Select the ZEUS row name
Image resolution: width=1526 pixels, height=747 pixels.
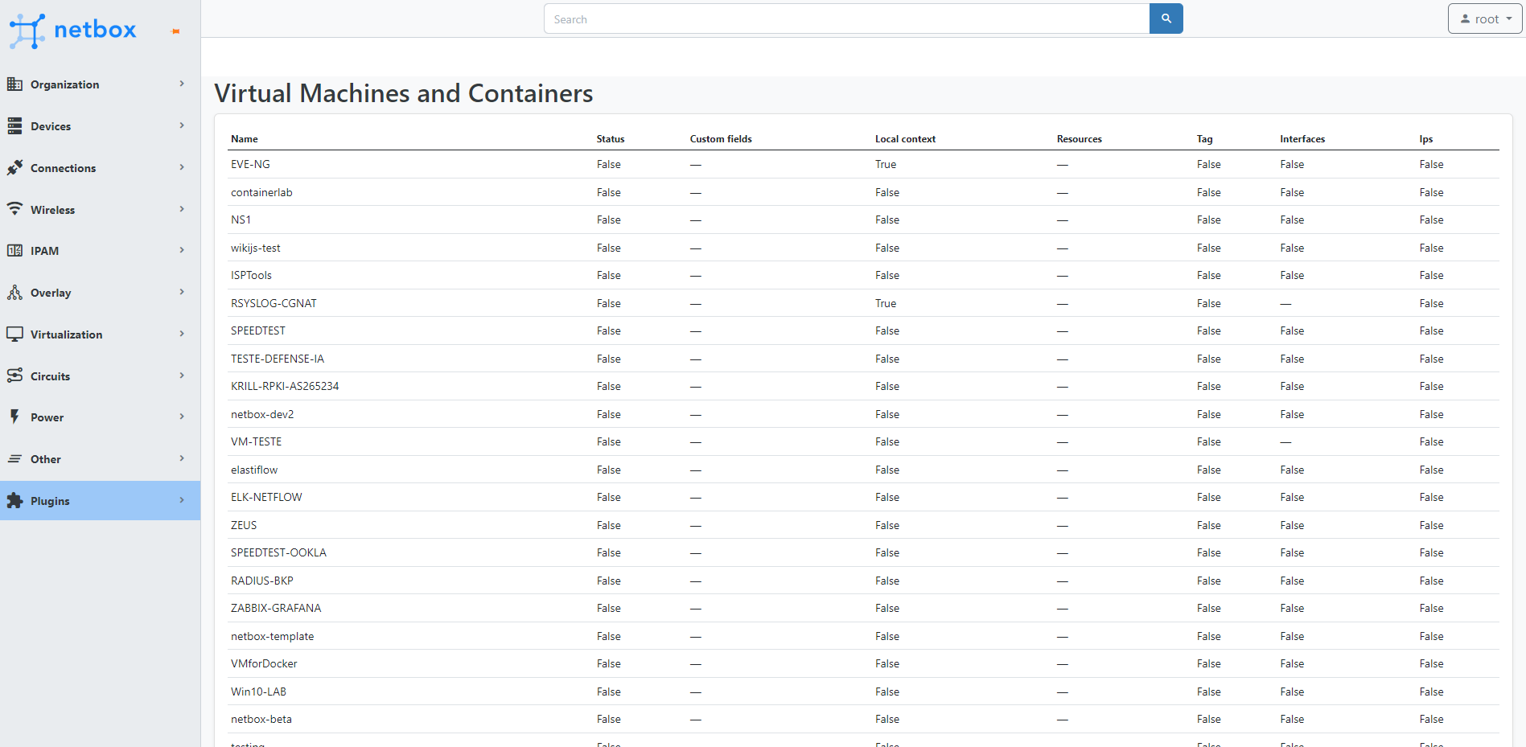pyautogui.click(x=244, y=525)
